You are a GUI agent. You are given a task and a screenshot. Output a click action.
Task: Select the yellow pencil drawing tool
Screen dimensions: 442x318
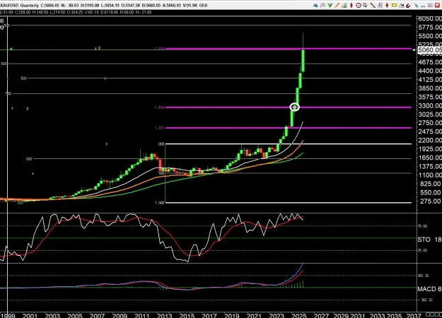[x=337, y=6]
